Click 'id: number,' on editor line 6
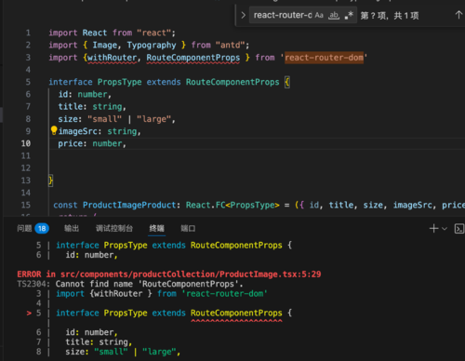Screen dimensions: 465x361 (x=85, y=94)
